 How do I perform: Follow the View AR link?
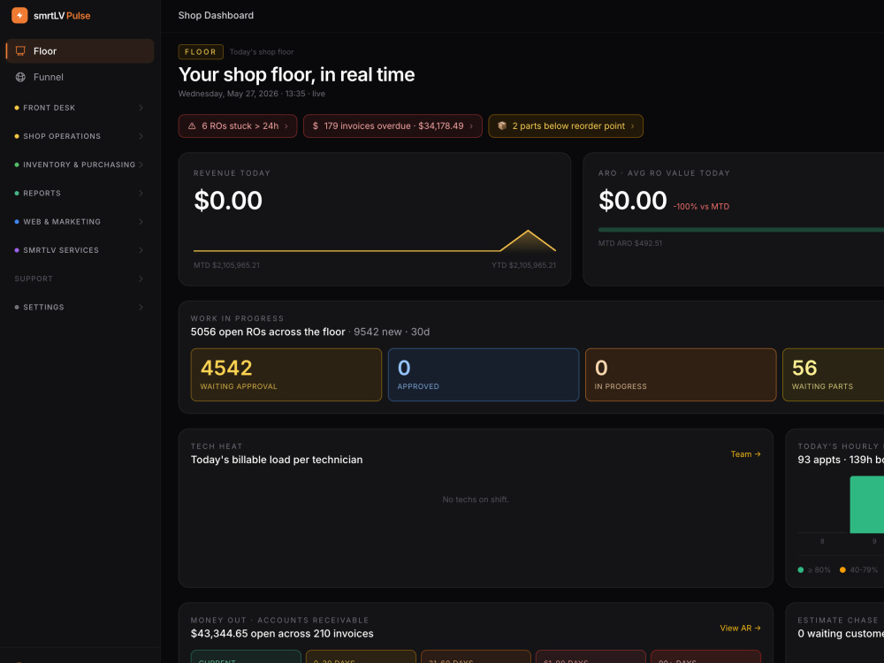[740, 628]
